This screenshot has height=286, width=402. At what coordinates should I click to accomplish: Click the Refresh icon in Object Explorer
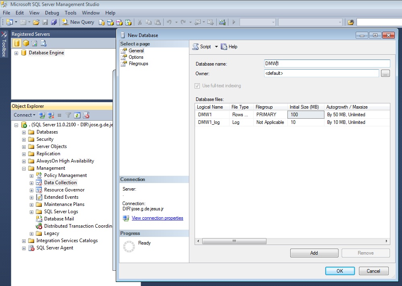pos(77,115)
